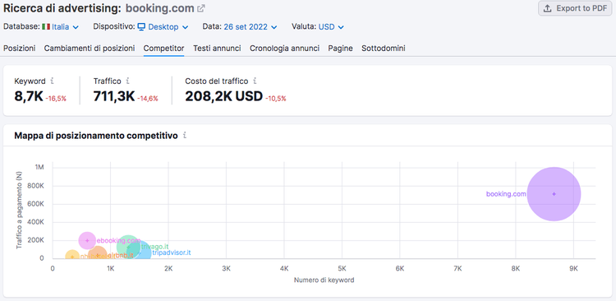Open the Database Italia dropdown
Image resolution: width=616 pixels, height=301 pixels.
coord(60,27)
